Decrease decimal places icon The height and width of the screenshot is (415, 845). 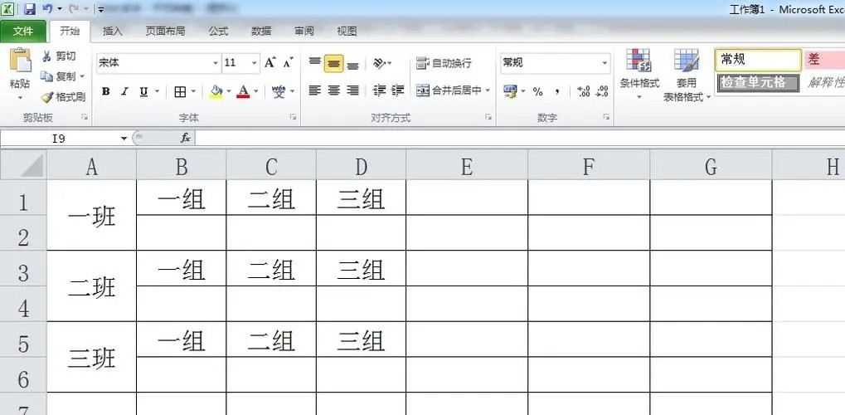coord(602,92)
